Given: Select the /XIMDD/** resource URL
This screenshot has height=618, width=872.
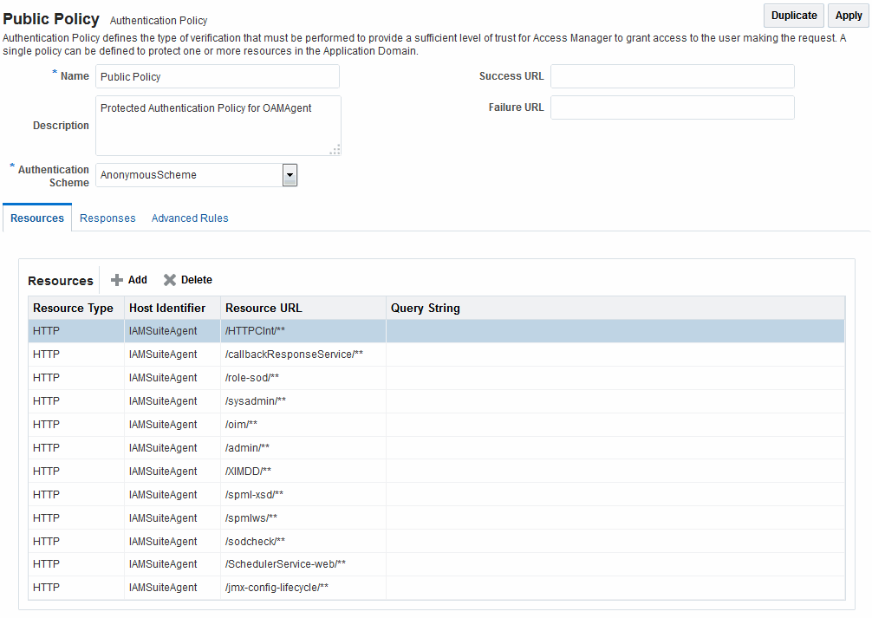Looking at the screenshot, I should pos(248,472).
